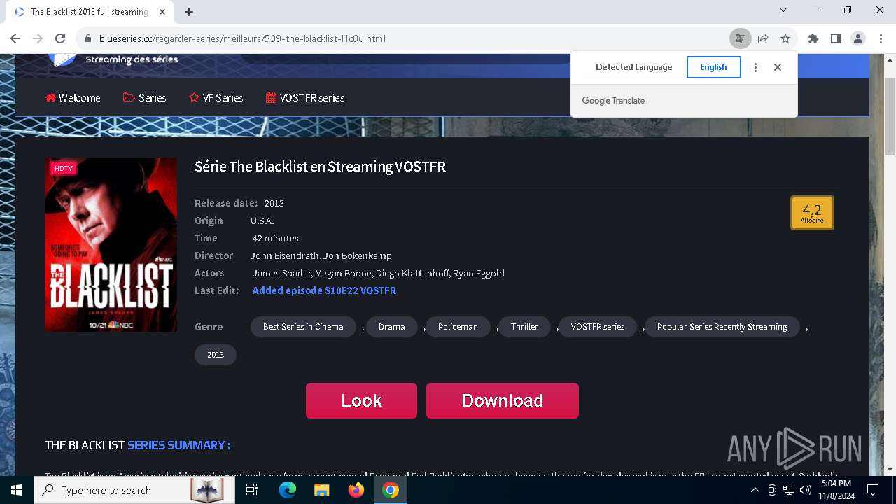
Task: Click the network tray icon
Action: pyautogui.click(x=789, y=490)
